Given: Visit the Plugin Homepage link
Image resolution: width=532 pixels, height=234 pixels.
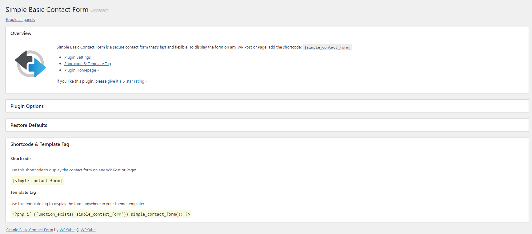Looking at the screenshot, I should (82, 70).
